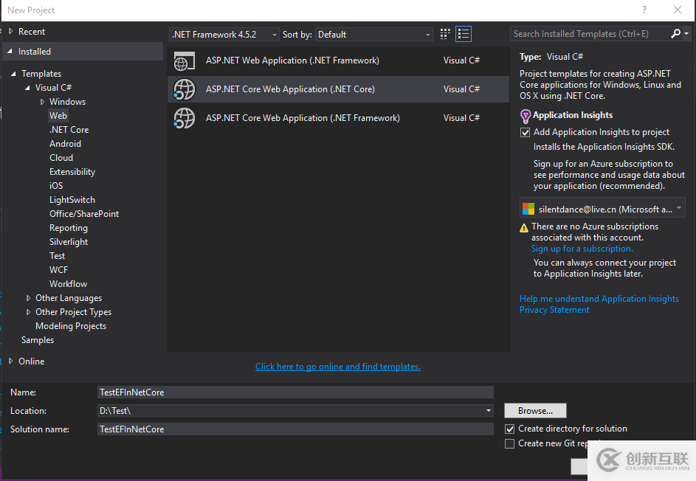
Task: Select the ASP.NET Core Web Application (.NET Framework) icon
Action: click(184, 117)
